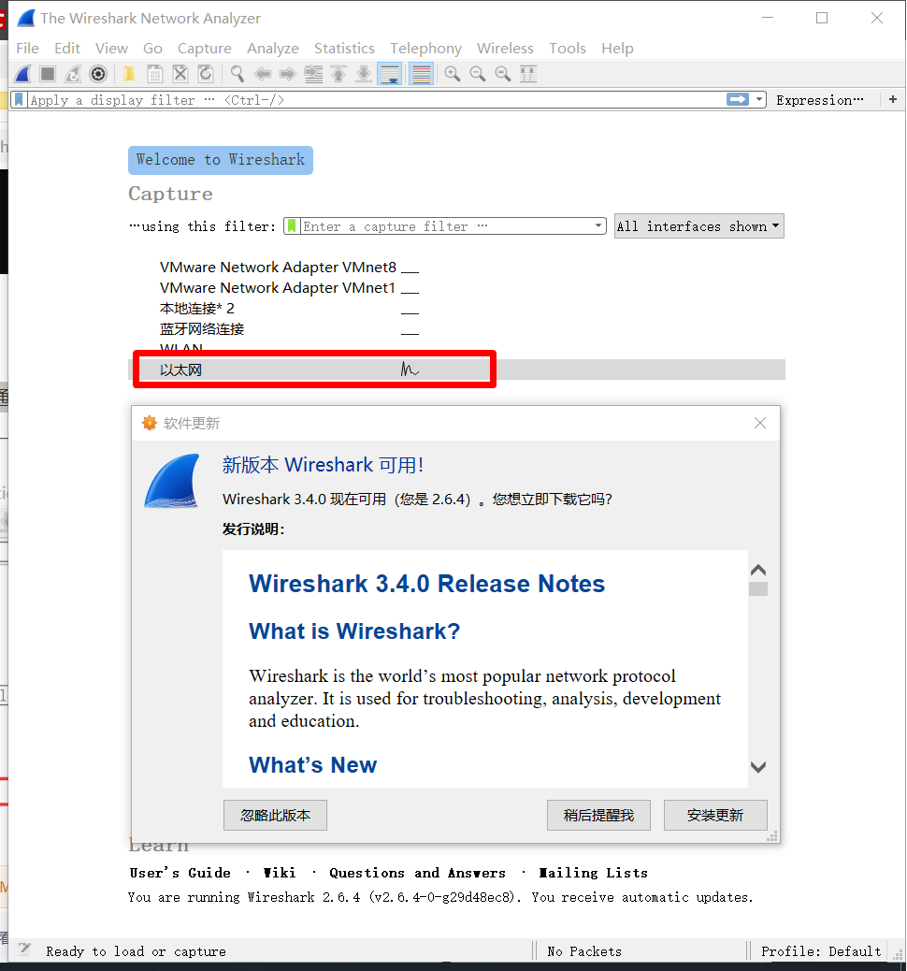907x971 pixels.
Task: Find a packet magnifier icon
Action: pos(238,74)
